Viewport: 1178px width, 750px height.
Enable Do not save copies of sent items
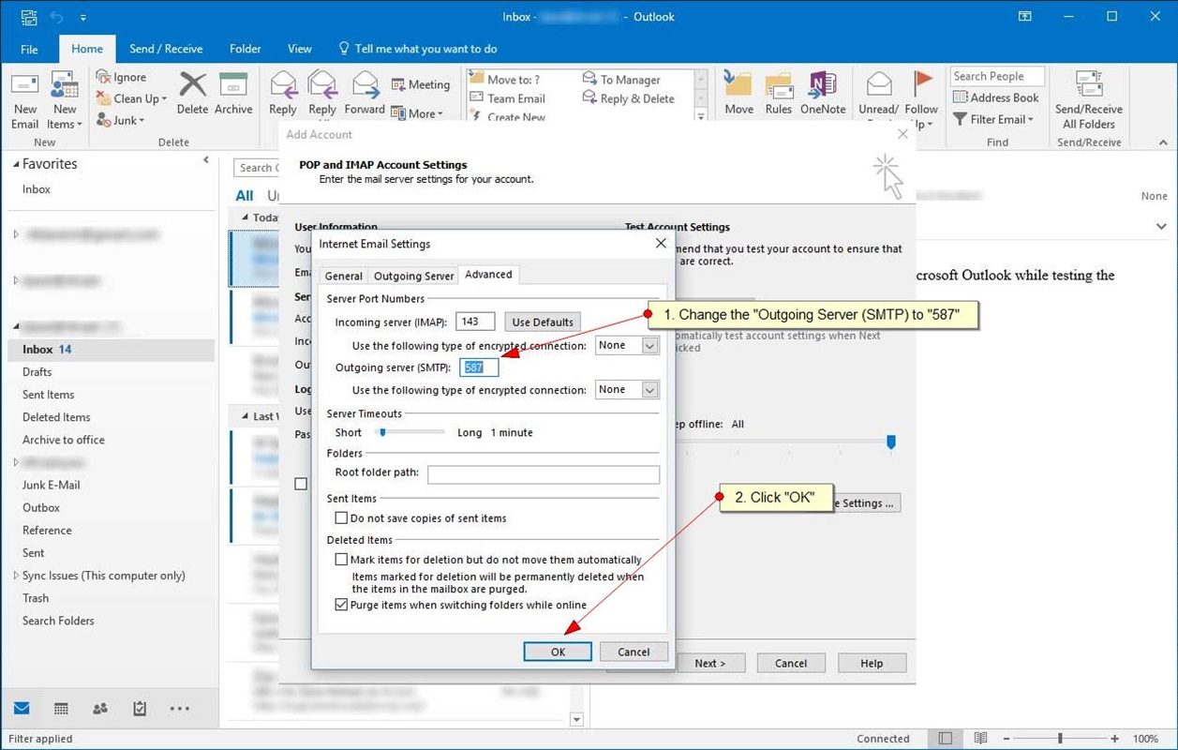tap(341, 518)
